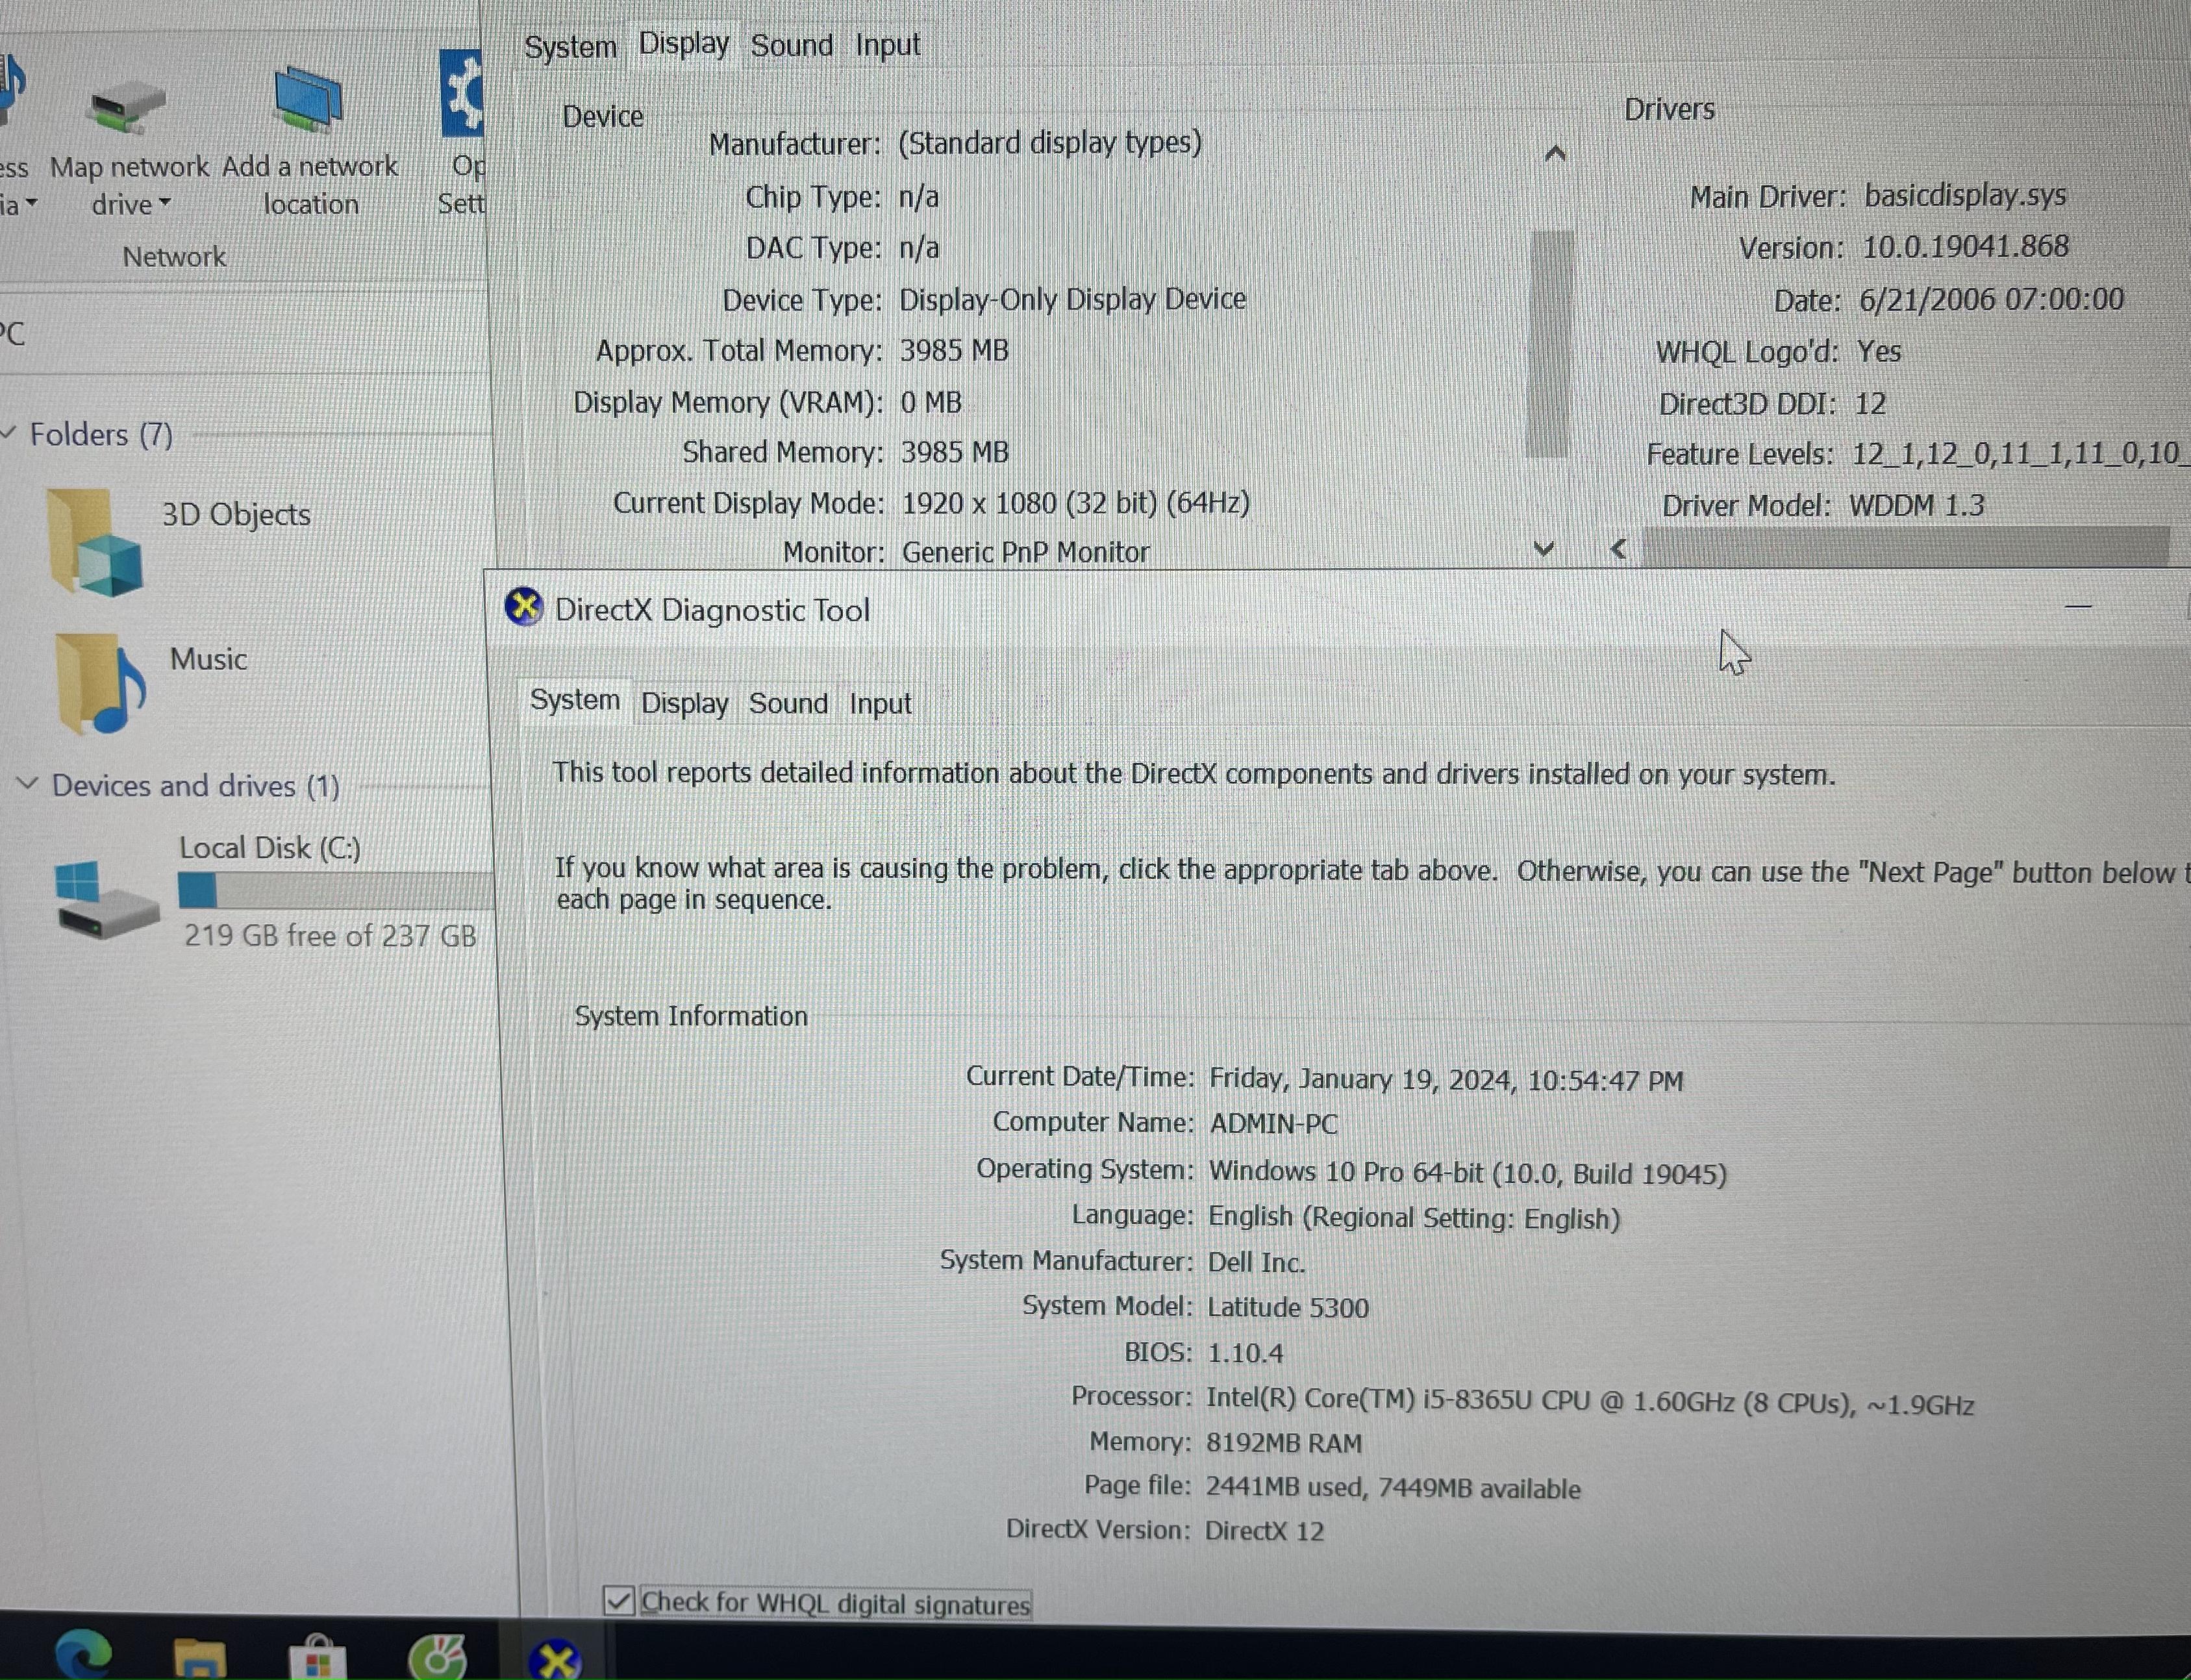This screenshot has width=2191, height=1680.
Task: Open Microsoft Edge from the taskbar
Action: click(84, 1654)
